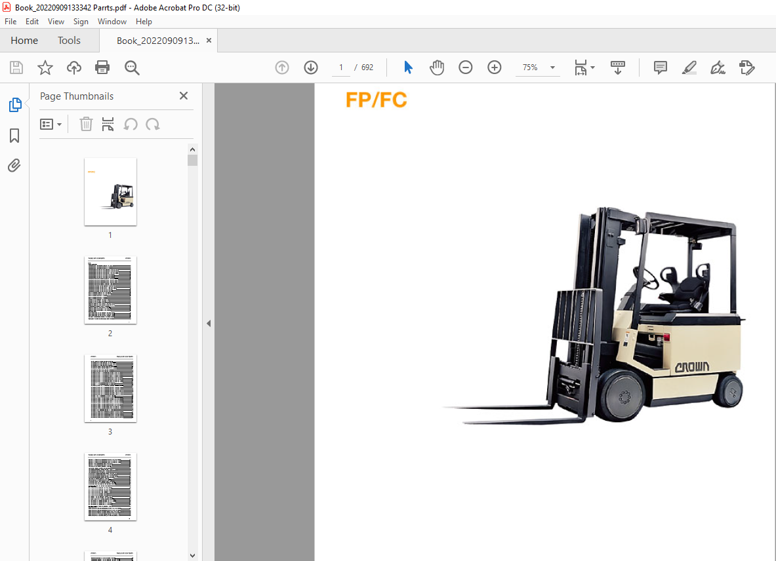Choose the selection arrow tool
This screenshot has height=561, width=776.
408,68
